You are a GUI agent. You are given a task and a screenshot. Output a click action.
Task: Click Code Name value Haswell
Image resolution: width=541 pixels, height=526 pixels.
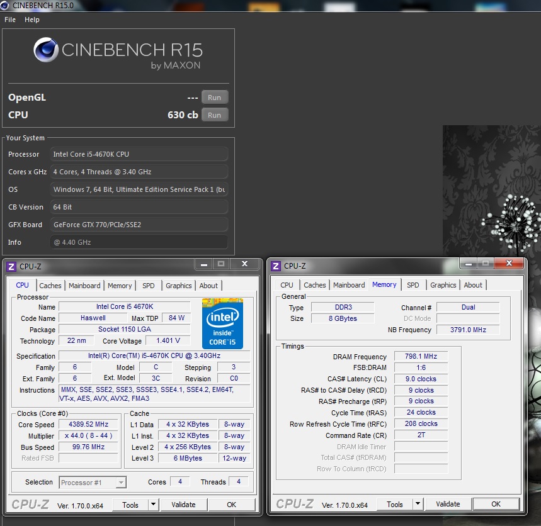(93, 318)
